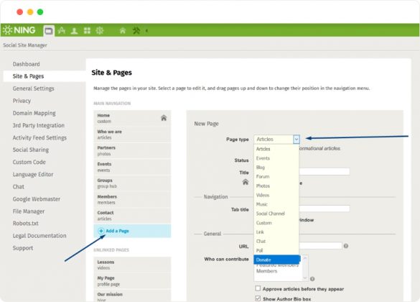420x302 pixels.
Task: Open the site pages window icon
Action: click(x=49, y=31)
